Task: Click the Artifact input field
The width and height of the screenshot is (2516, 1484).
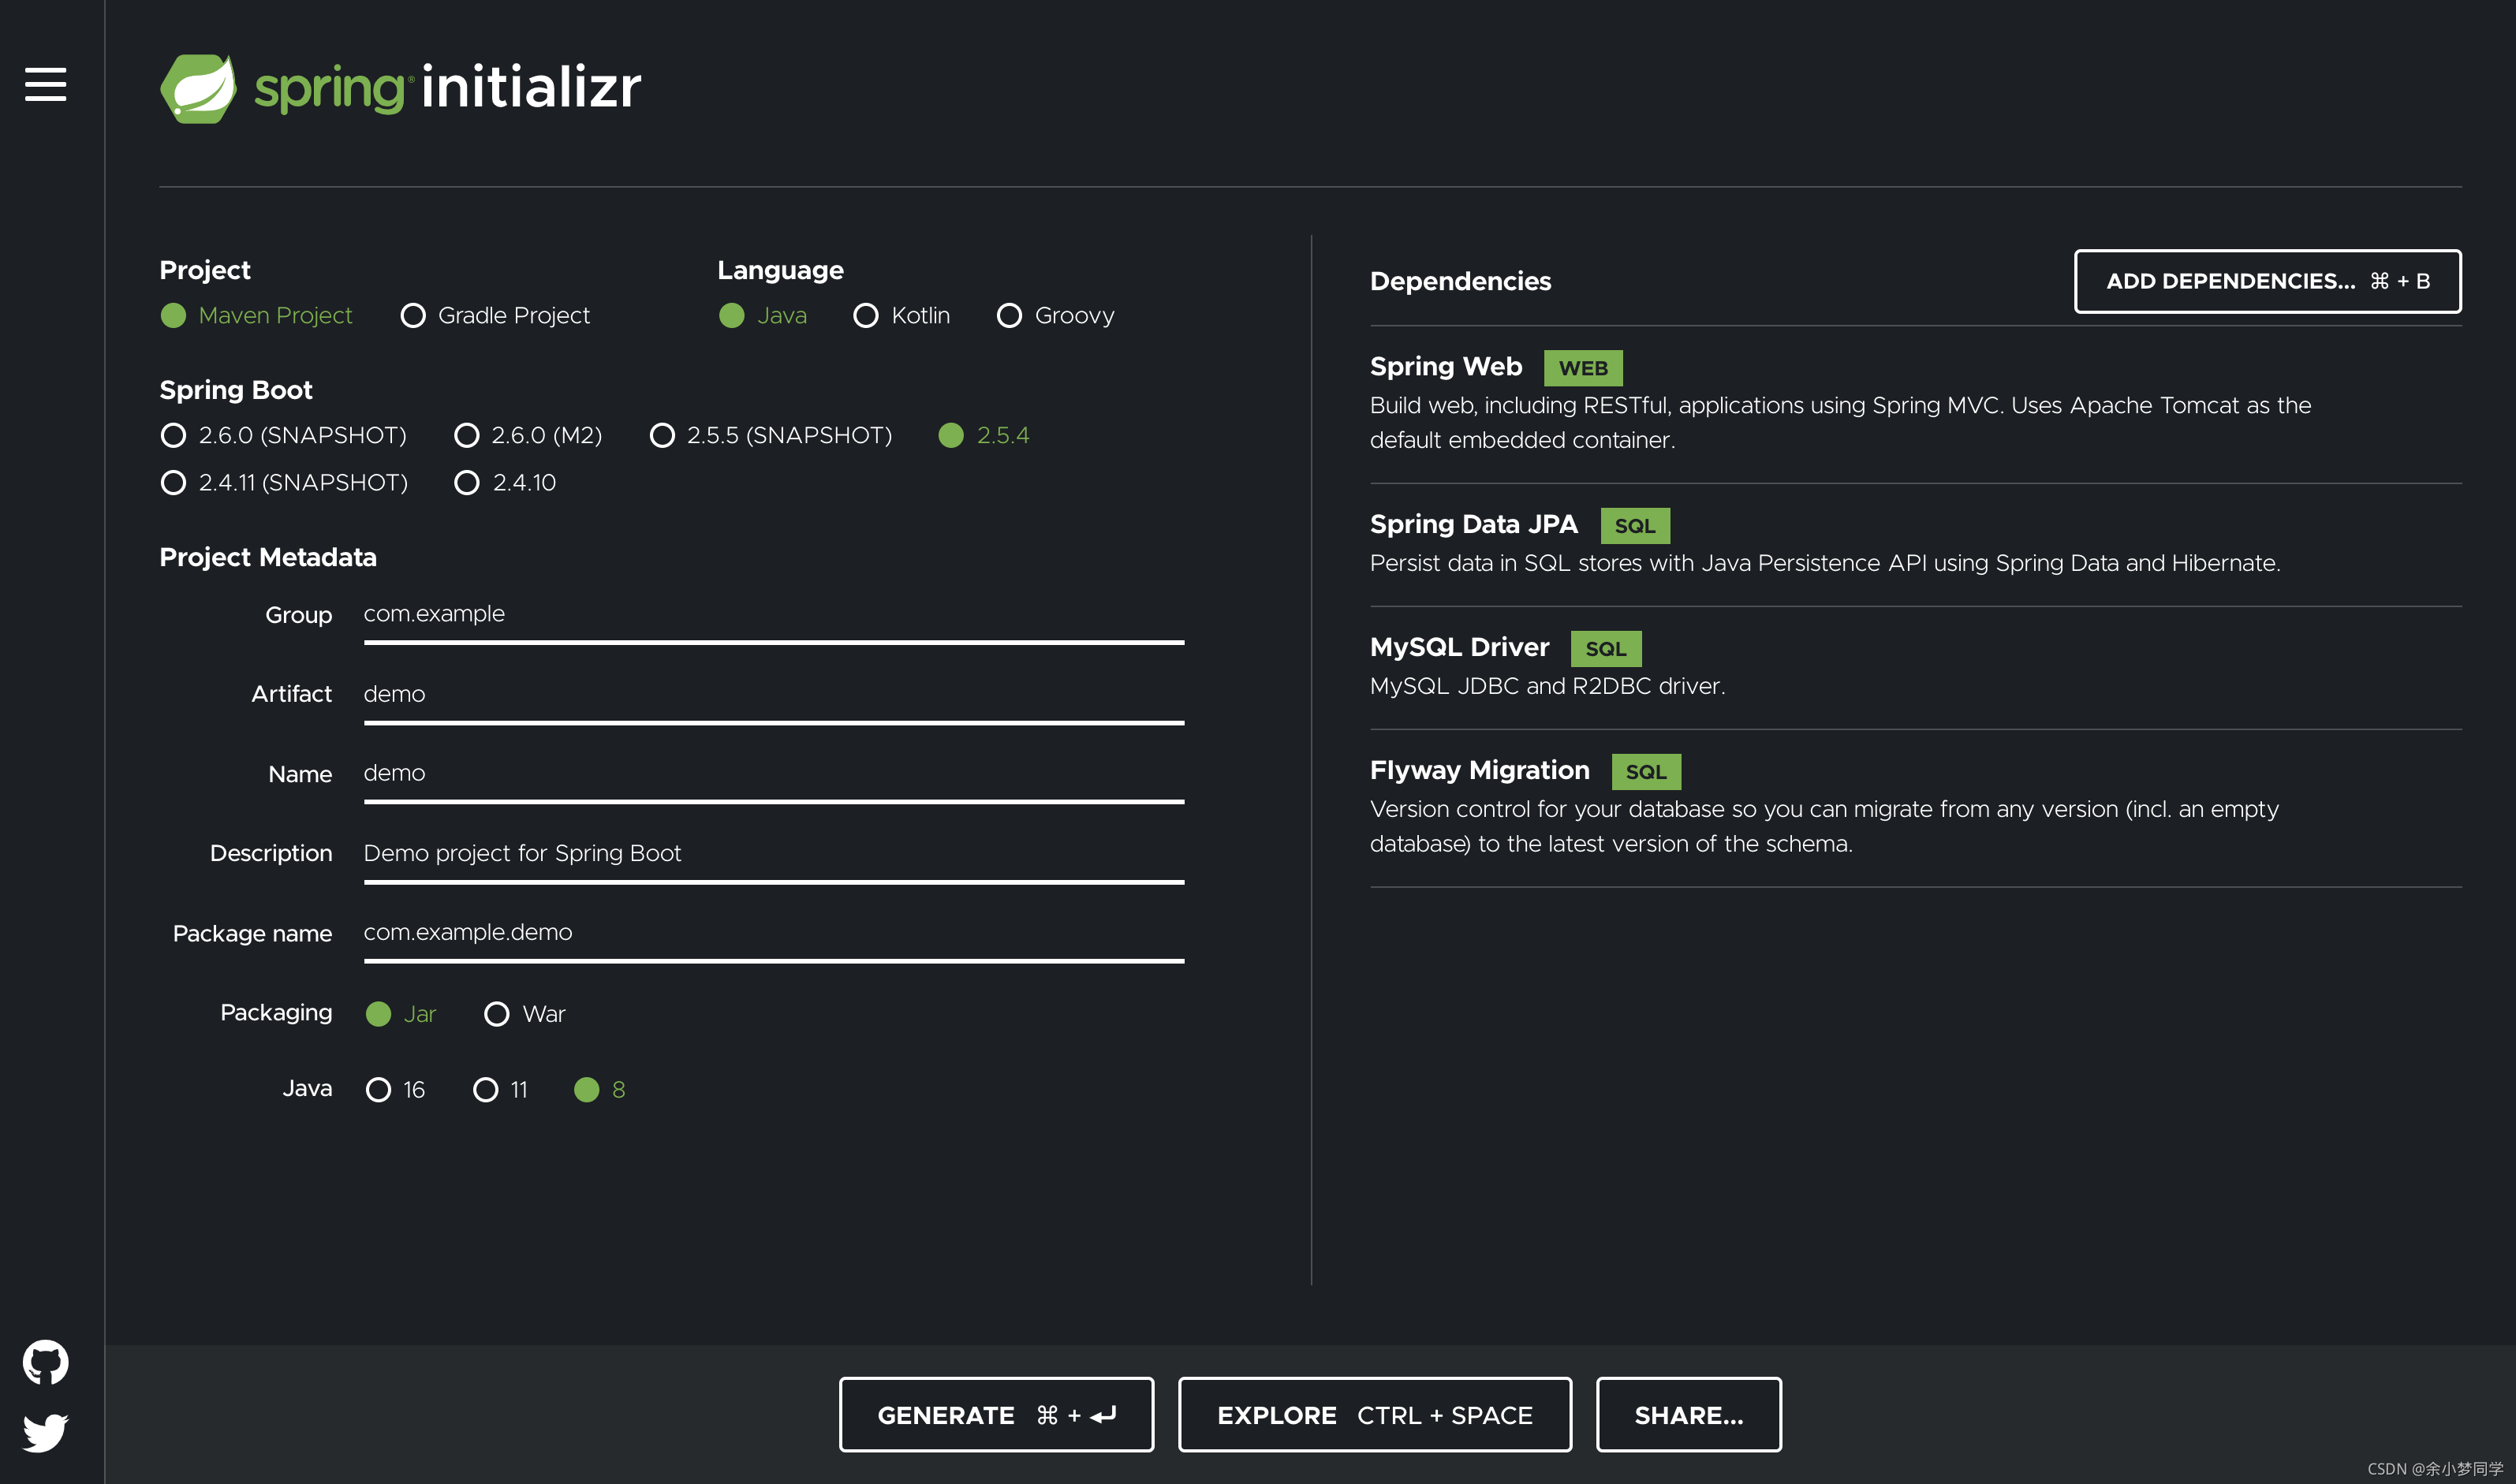Action: click(773, 694)
